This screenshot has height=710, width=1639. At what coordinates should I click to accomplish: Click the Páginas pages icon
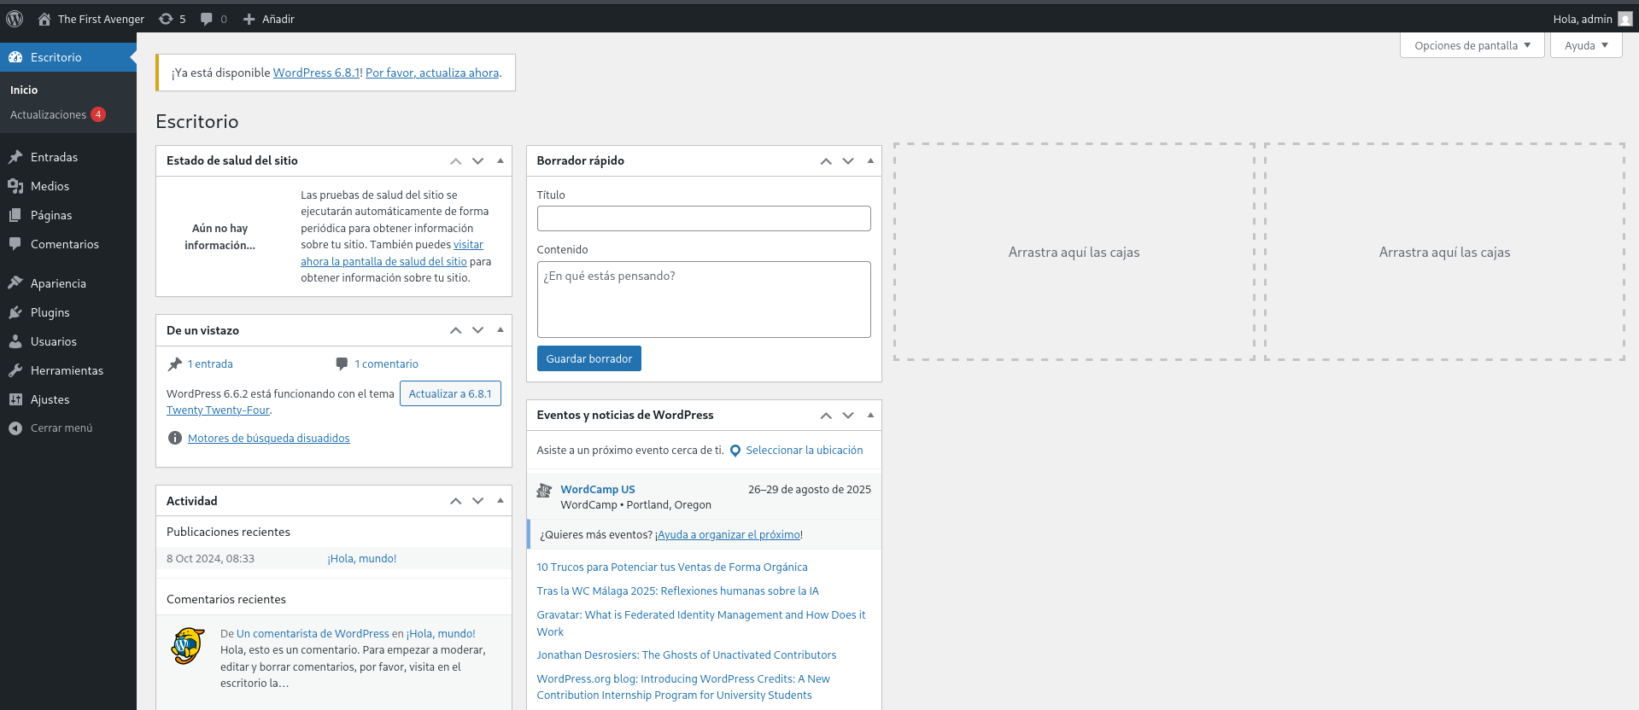15,215
